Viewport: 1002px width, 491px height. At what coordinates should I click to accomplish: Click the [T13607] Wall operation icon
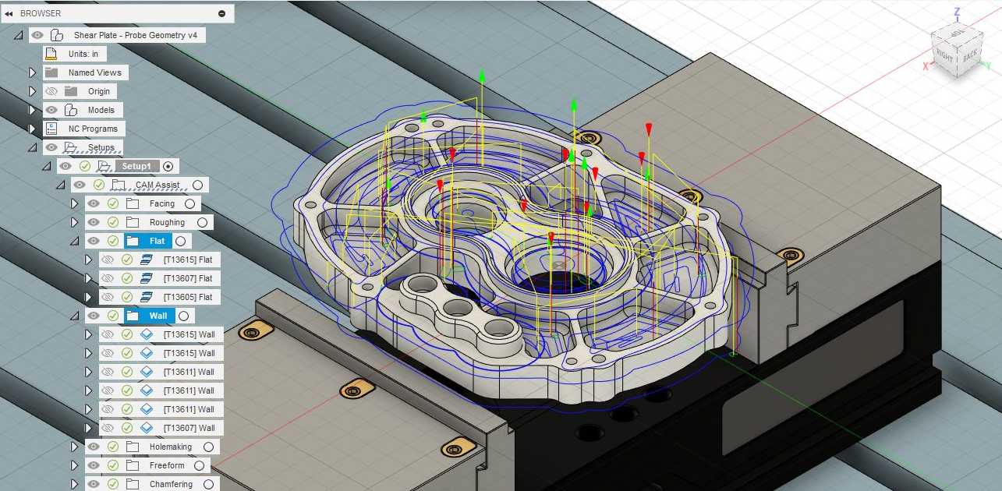pos(146,428)
